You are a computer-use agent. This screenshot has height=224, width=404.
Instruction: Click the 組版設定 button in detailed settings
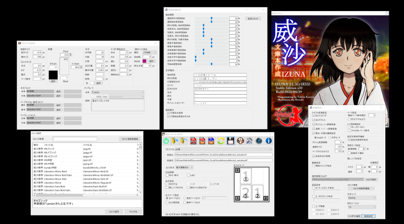(x=369, y=216)
